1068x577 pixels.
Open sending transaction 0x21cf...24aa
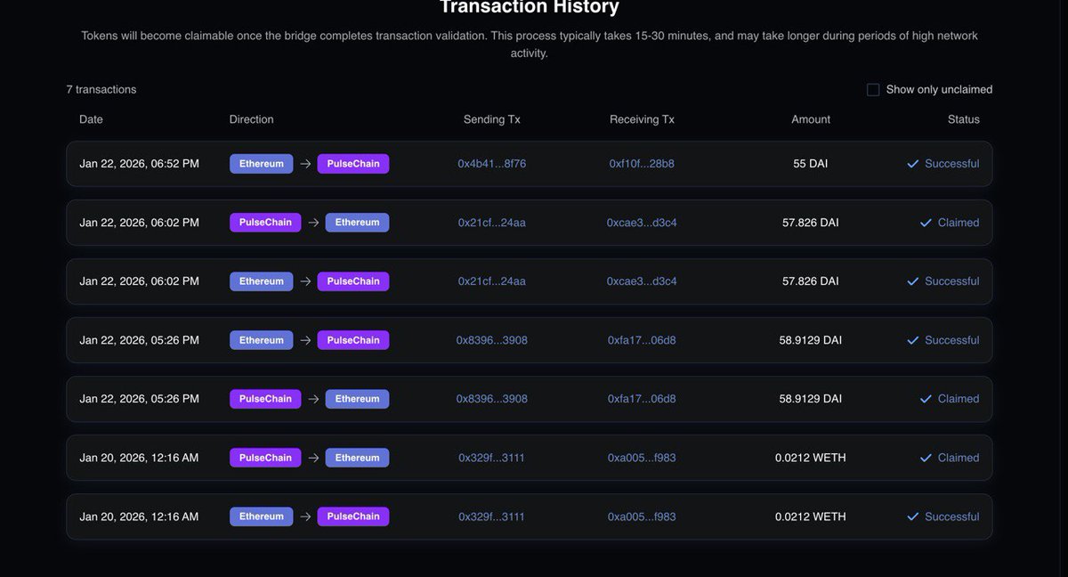point(491,221)
